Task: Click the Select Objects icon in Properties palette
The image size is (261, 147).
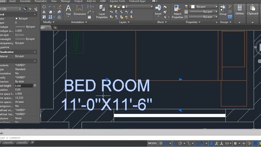Action: point(30,9)
